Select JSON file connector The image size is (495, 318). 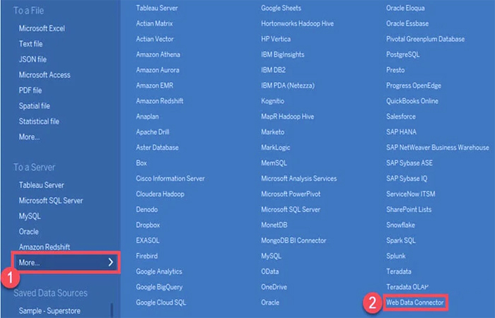pyautogui.click(x=33, y=59)
